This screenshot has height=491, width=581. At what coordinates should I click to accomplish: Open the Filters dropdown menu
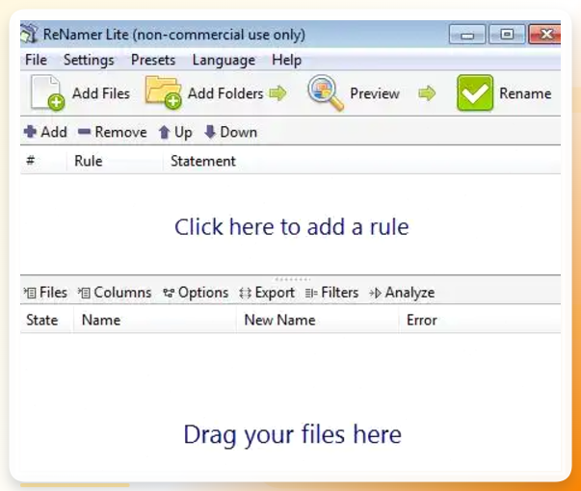coord(331,293)
